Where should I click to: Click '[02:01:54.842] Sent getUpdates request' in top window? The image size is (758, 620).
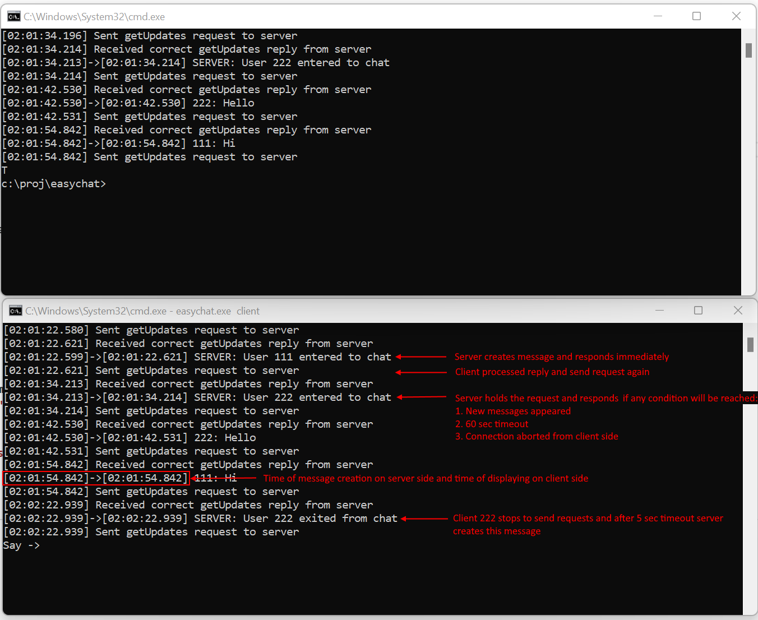150,157
